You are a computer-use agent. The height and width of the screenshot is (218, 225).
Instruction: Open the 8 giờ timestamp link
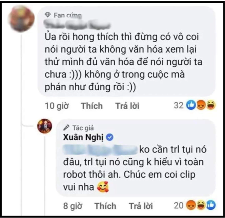[x=73, y=206]
